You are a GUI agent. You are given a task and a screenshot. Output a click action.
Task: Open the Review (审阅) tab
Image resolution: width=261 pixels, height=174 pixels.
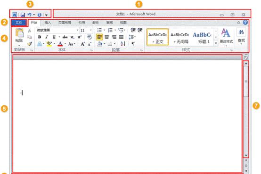pos(109,23)
